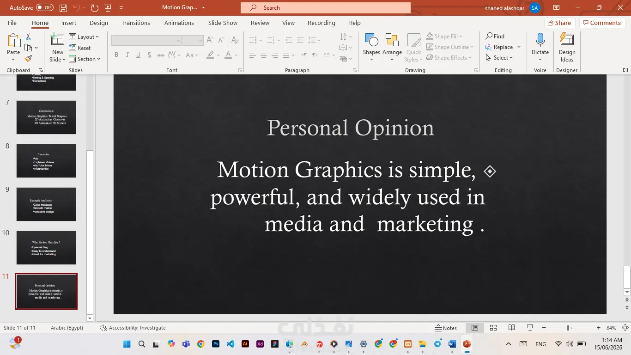
Task: Open the Font size combo box
Action: tap(193, 41)
